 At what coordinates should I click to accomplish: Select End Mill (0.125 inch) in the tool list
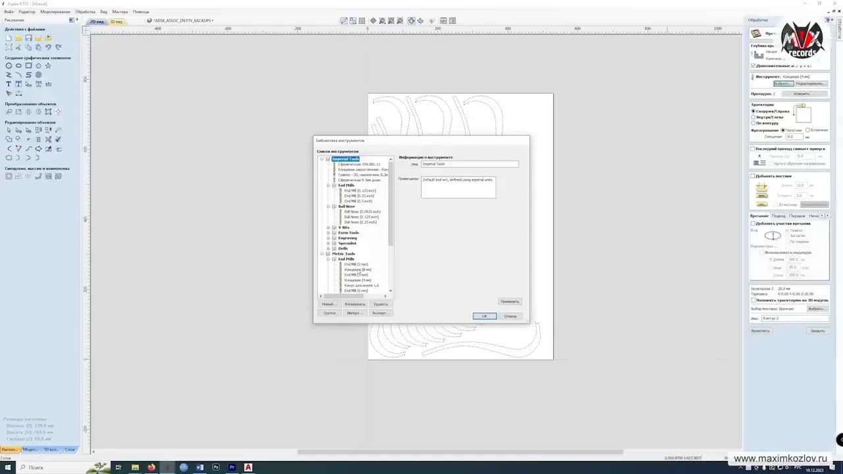(x=359, y=191)
